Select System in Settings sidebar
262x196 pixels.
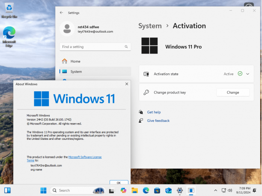(95, 72)
